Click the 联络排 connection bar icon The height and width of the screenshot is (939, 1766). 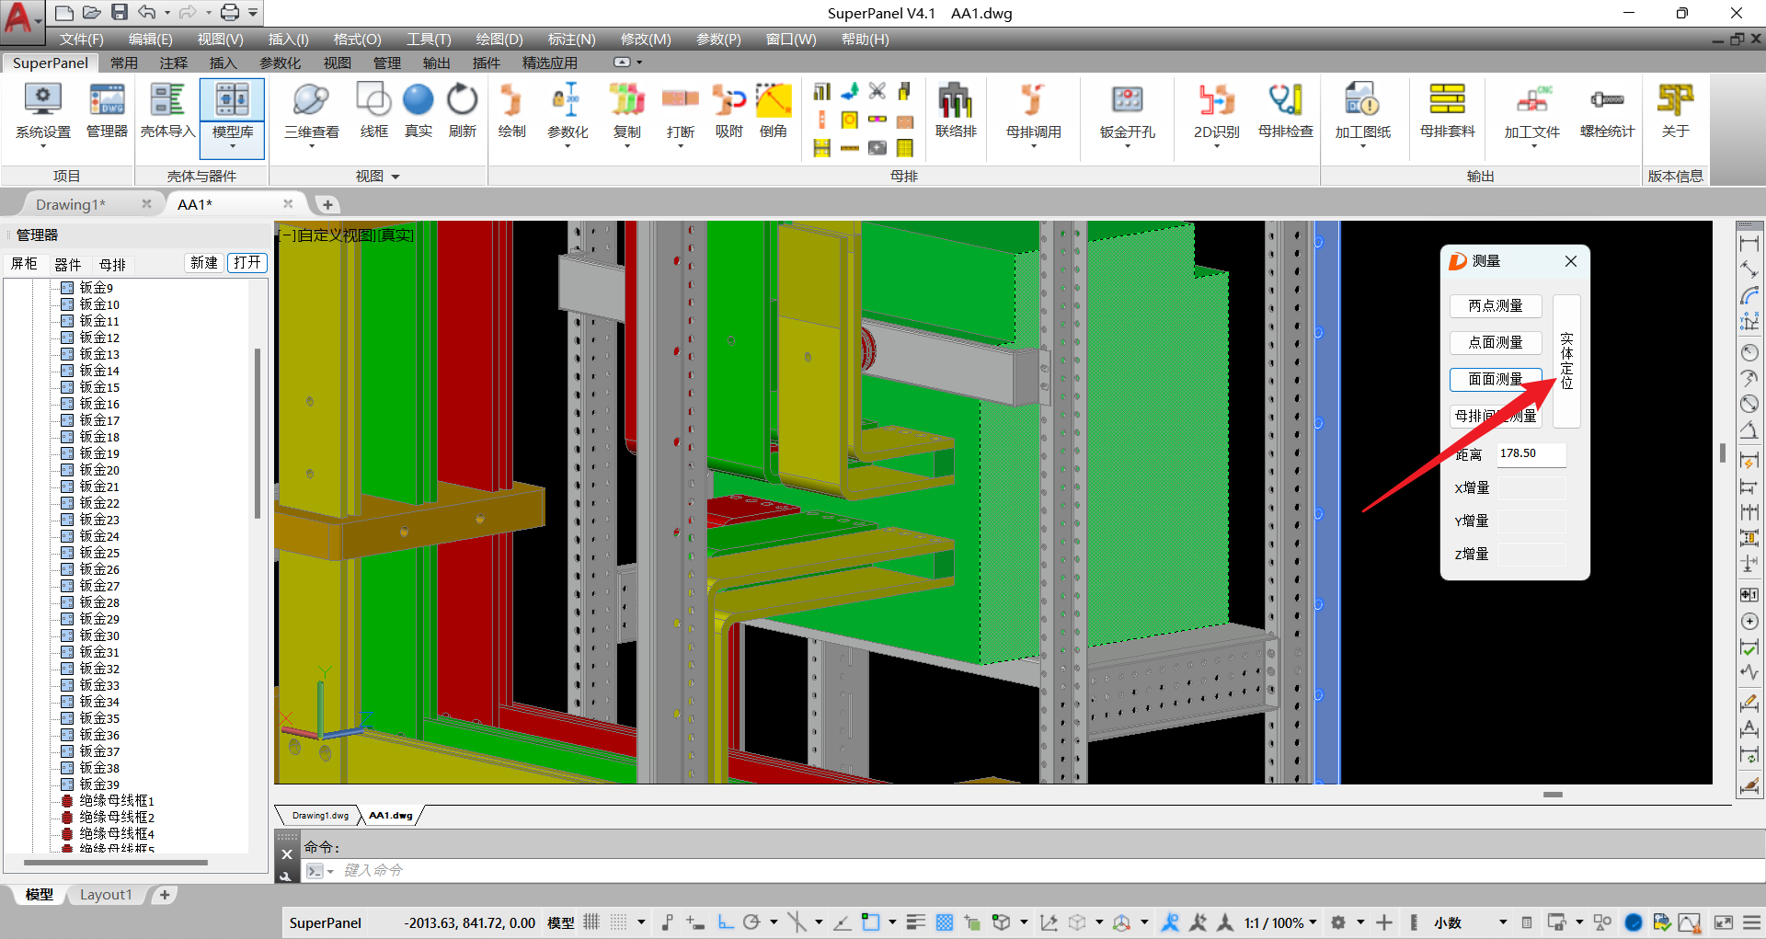(956, 112)
